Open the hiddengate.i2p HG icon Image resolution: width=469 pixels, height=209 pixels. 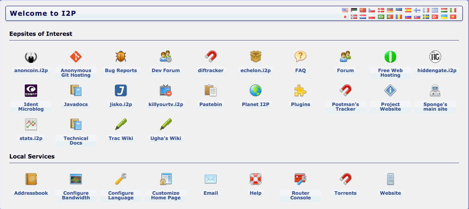click(x=435, y=57)
